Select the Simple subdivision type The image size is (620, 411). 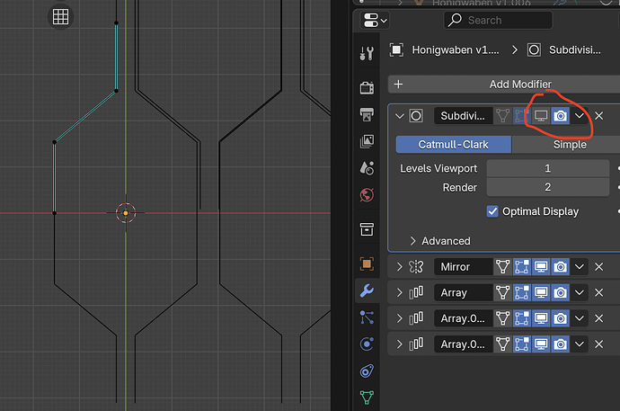click(570, 145)
